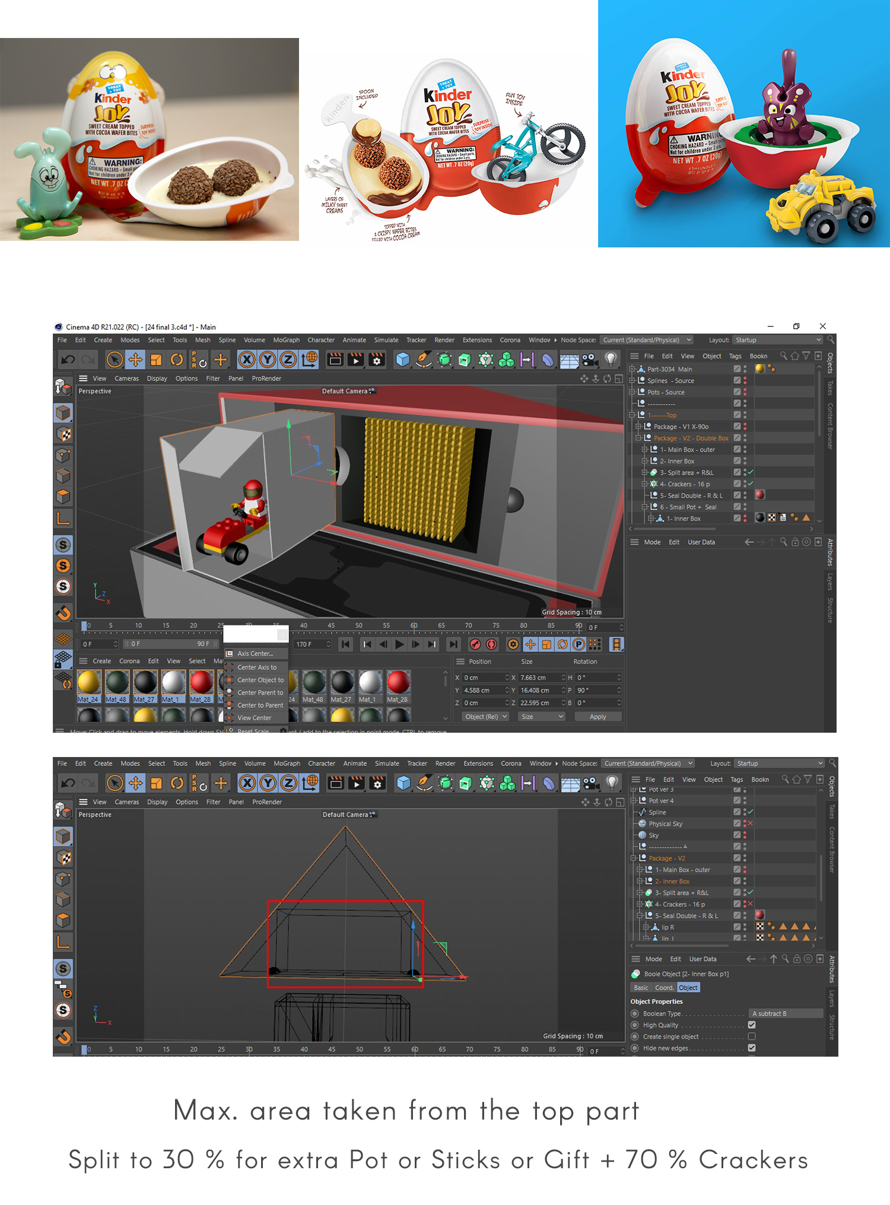Viewport: 890px width, 1205px height.
Task: Toggle Z-axis lock in upper window toolbar
Action: pos(288,360)
